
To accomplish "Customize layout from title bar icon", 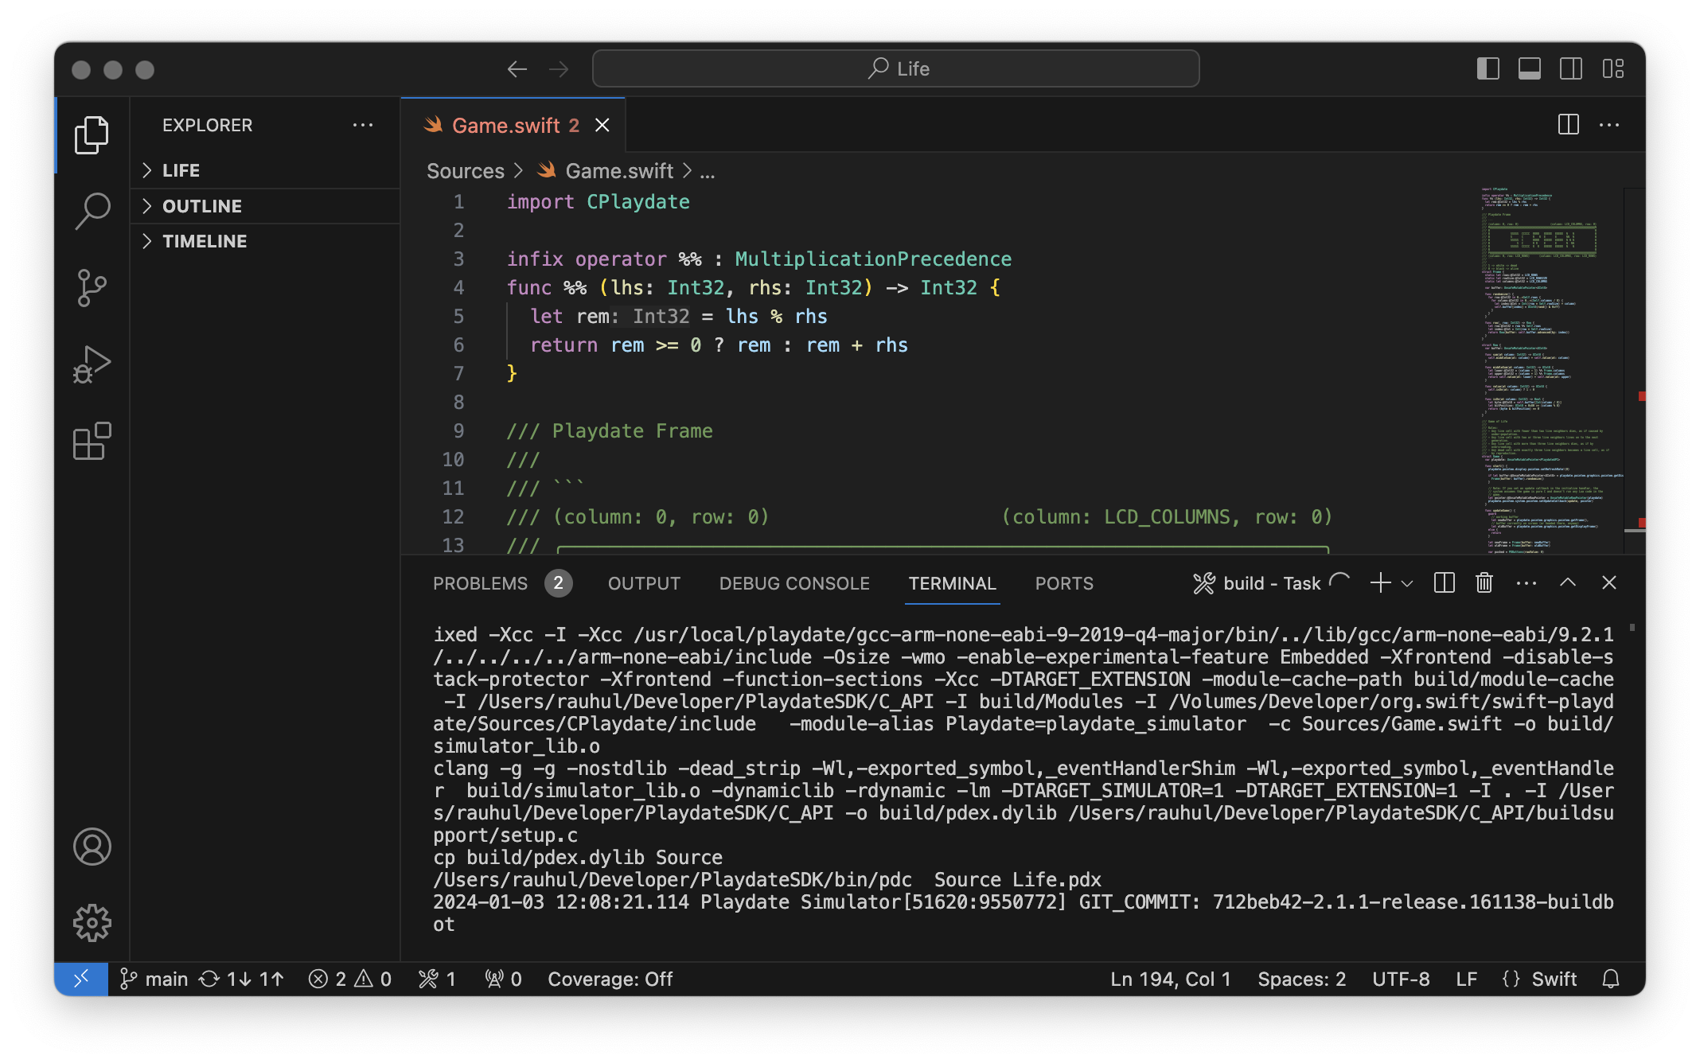I will [x=1613, y=69].
